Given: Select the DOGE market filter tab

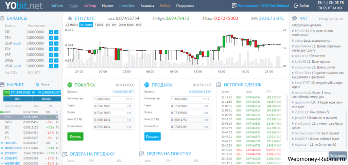Looking at the screenshot, I should pos(26,92).
